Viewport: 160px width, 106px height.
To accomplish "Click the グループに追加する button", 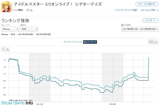I will [x=147, y=4].
